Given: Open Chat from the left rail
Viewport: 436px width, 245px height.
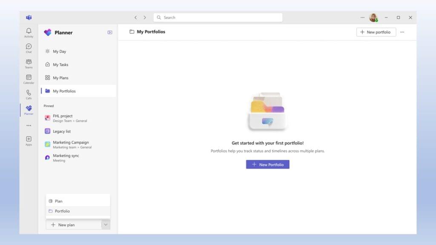Looking at the screenshot, I should tap(29, 48).
